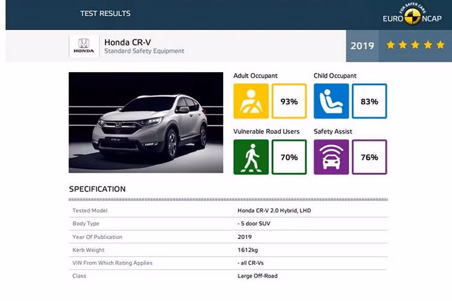The height and width of the screenshot is (301, 452).
Task: Select the Adult Occupant 93% score box
Action: [289, 101]
